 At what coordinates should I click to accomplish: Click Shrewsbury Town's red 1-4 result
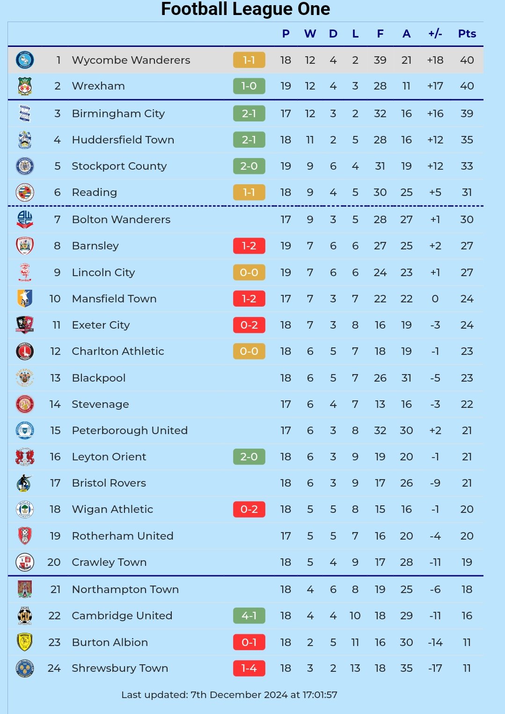pos(249,669)
